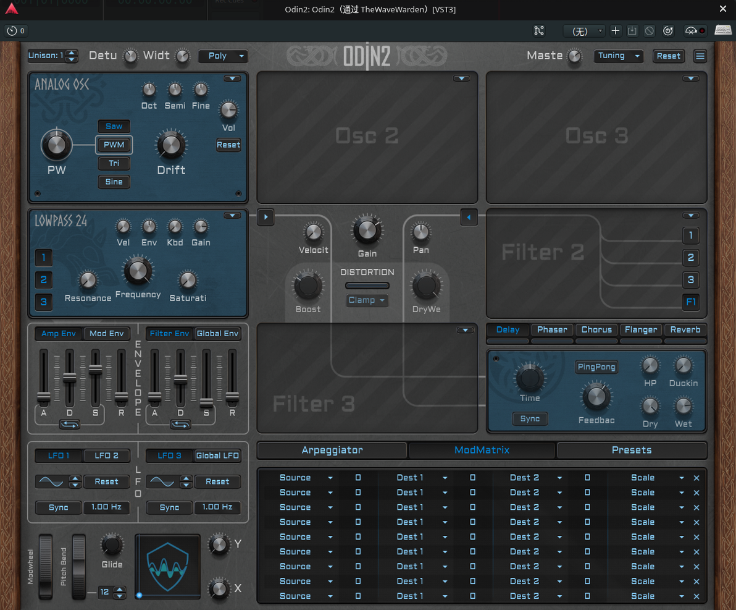Click the hamburger menu icon beside Reset
Image resolution: width=736 pixels, height=610 pixels.
[700, 56]
